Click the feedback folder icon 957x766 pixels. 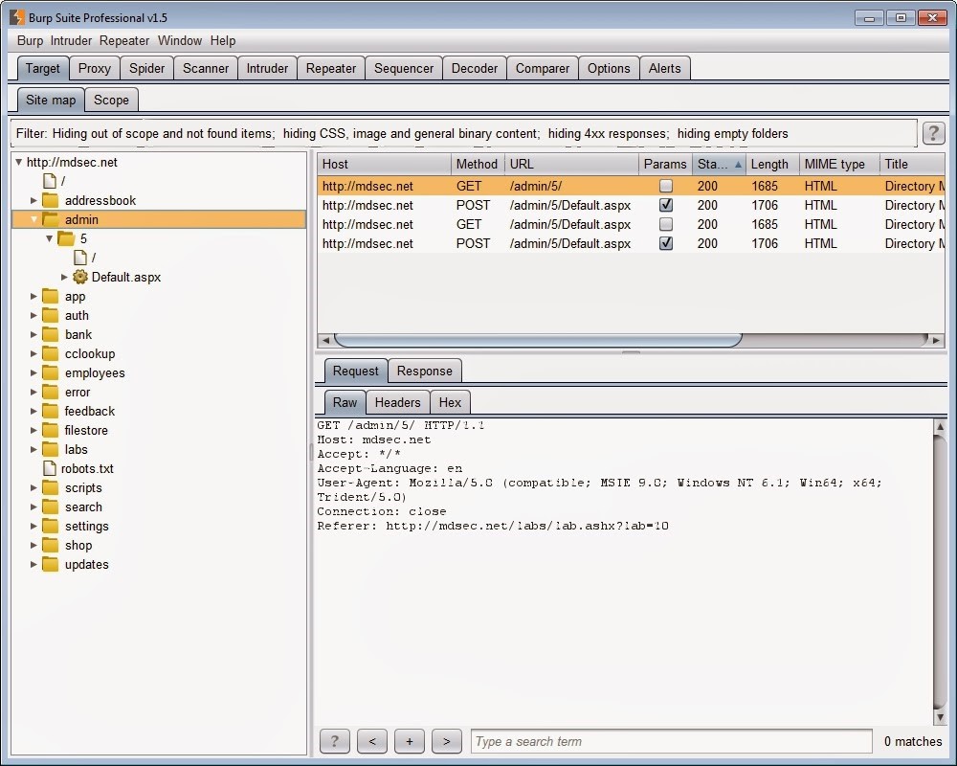50,411
